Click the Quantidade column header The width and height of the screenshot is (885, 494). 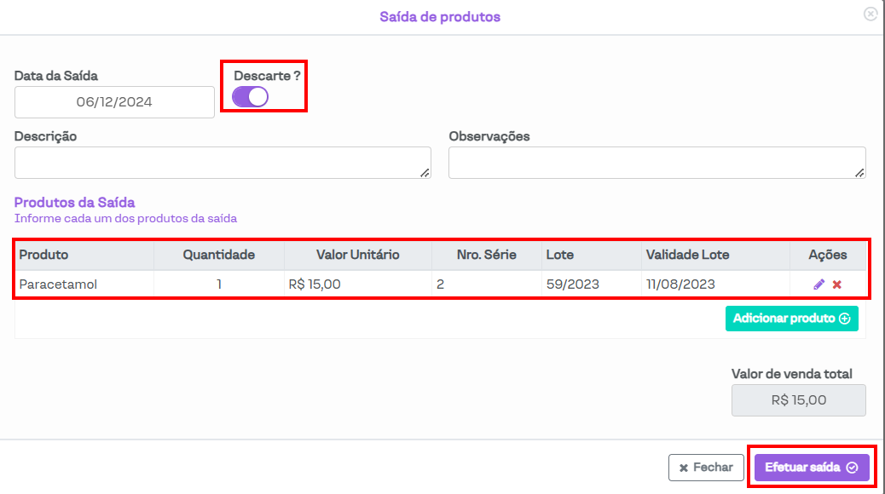[219, 255]
